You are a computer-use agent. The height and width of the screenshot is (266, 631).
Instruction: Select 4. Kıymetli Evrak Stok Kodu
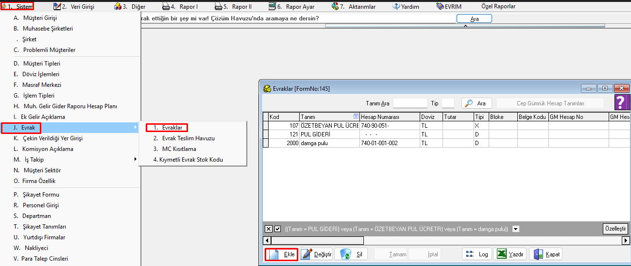(193, 160)
